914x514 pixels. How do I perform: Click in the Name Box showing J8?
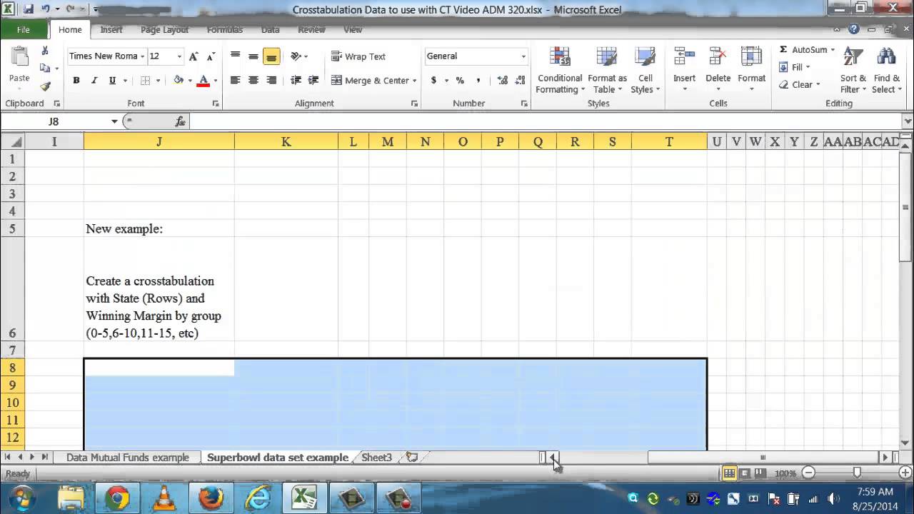point(55,121)
